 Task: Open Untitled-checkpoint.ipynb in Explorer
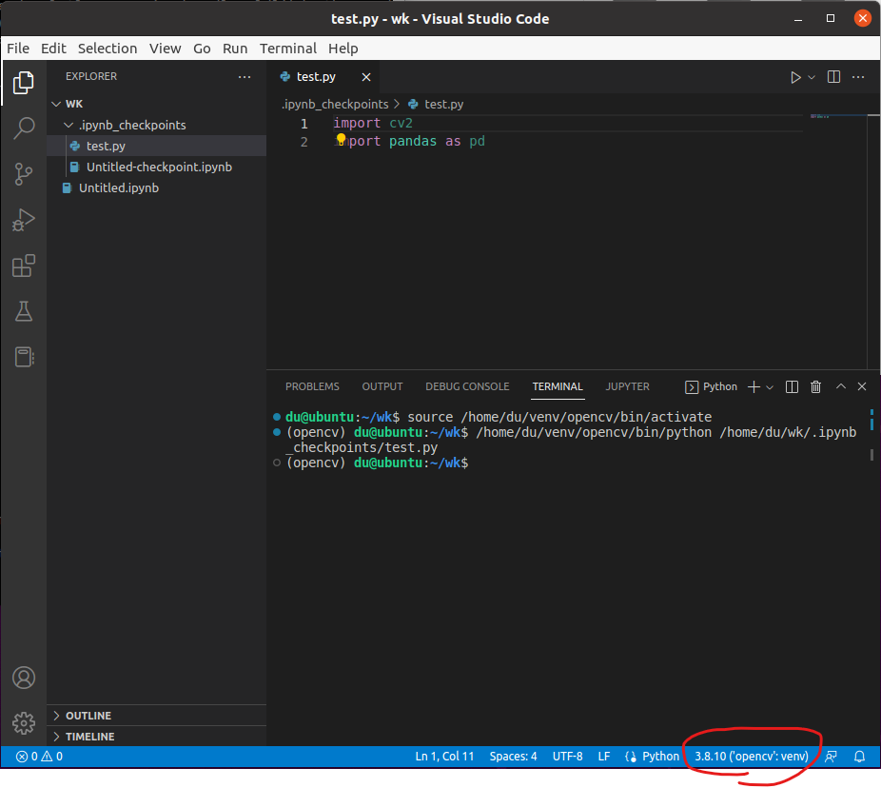coord(157,167)
